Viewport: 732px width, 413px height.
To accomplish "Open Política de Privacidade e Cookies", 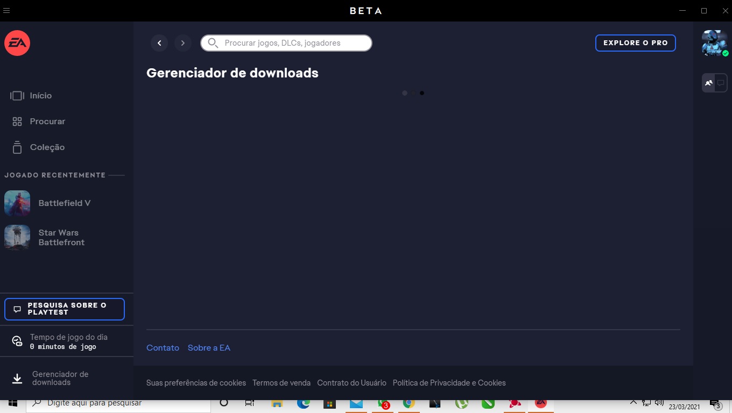I will 449,383.
